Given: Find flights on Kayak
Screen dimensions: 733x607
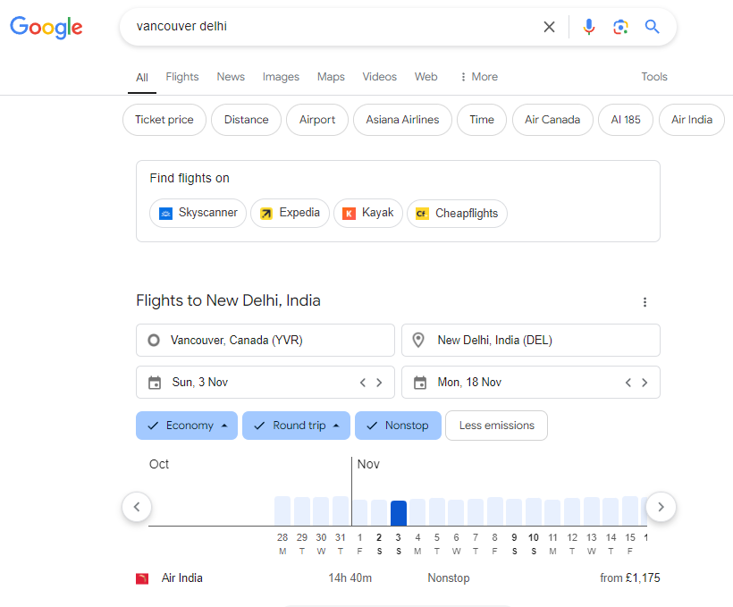Looking at the screenshot, I should tap(368, 214).
